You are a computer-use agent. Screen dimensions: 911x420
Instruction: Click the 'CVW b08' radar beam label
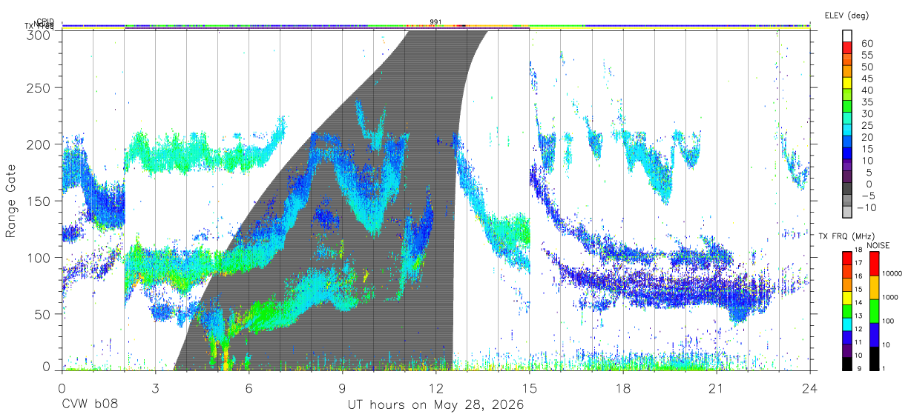point(90,405)
